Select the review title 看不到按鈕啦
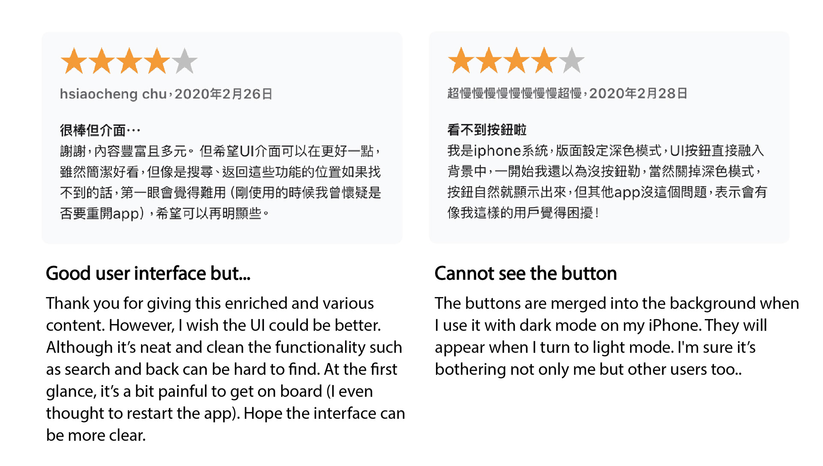The width and height of the screenshot is (823, 466). [x=487, y=129]
